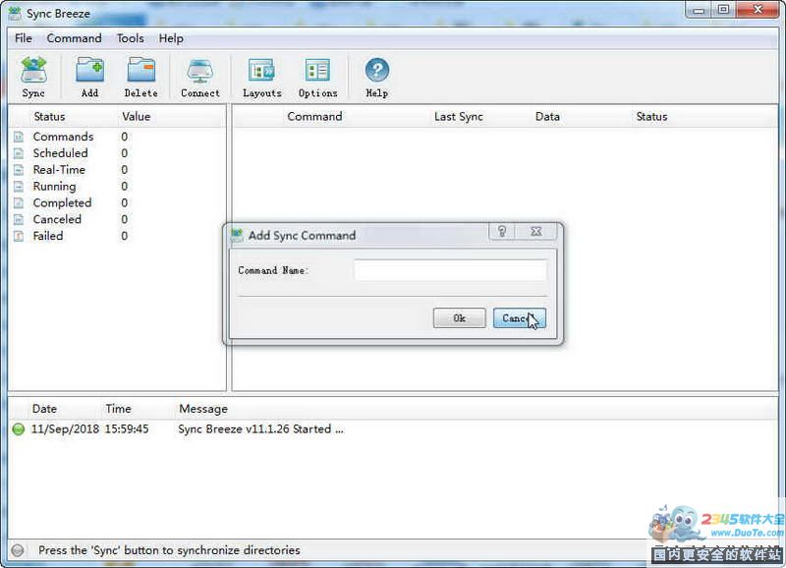Select the 'Real-Time' status row text

click(59, 170)
